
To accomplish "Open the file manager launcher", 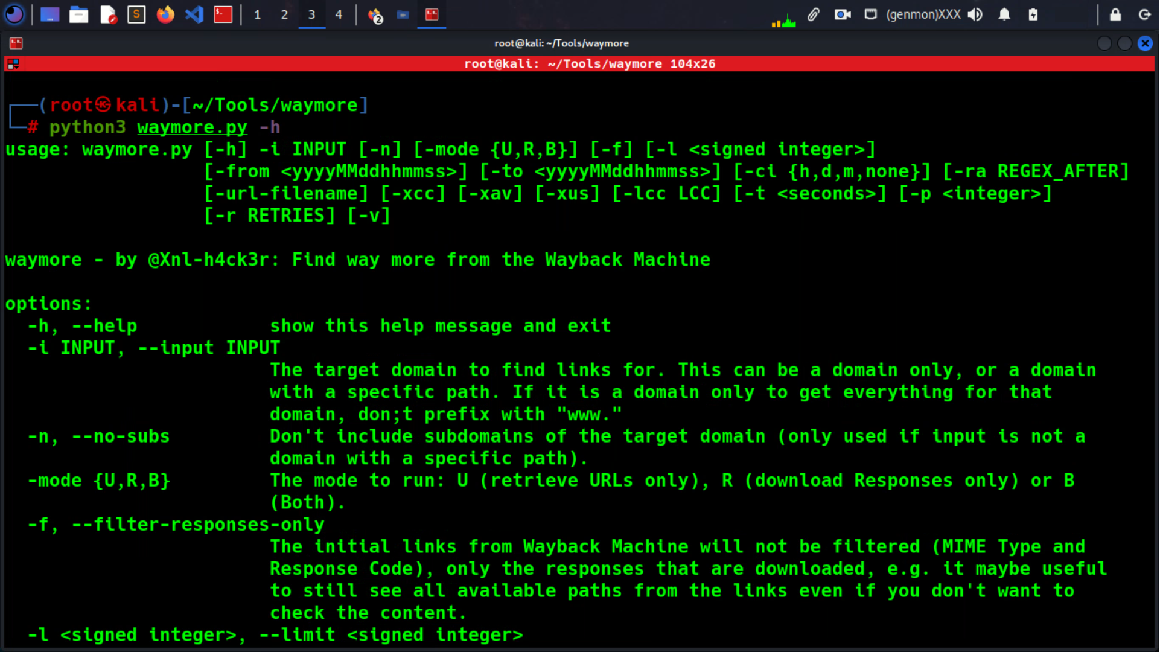I will (78, 14).
